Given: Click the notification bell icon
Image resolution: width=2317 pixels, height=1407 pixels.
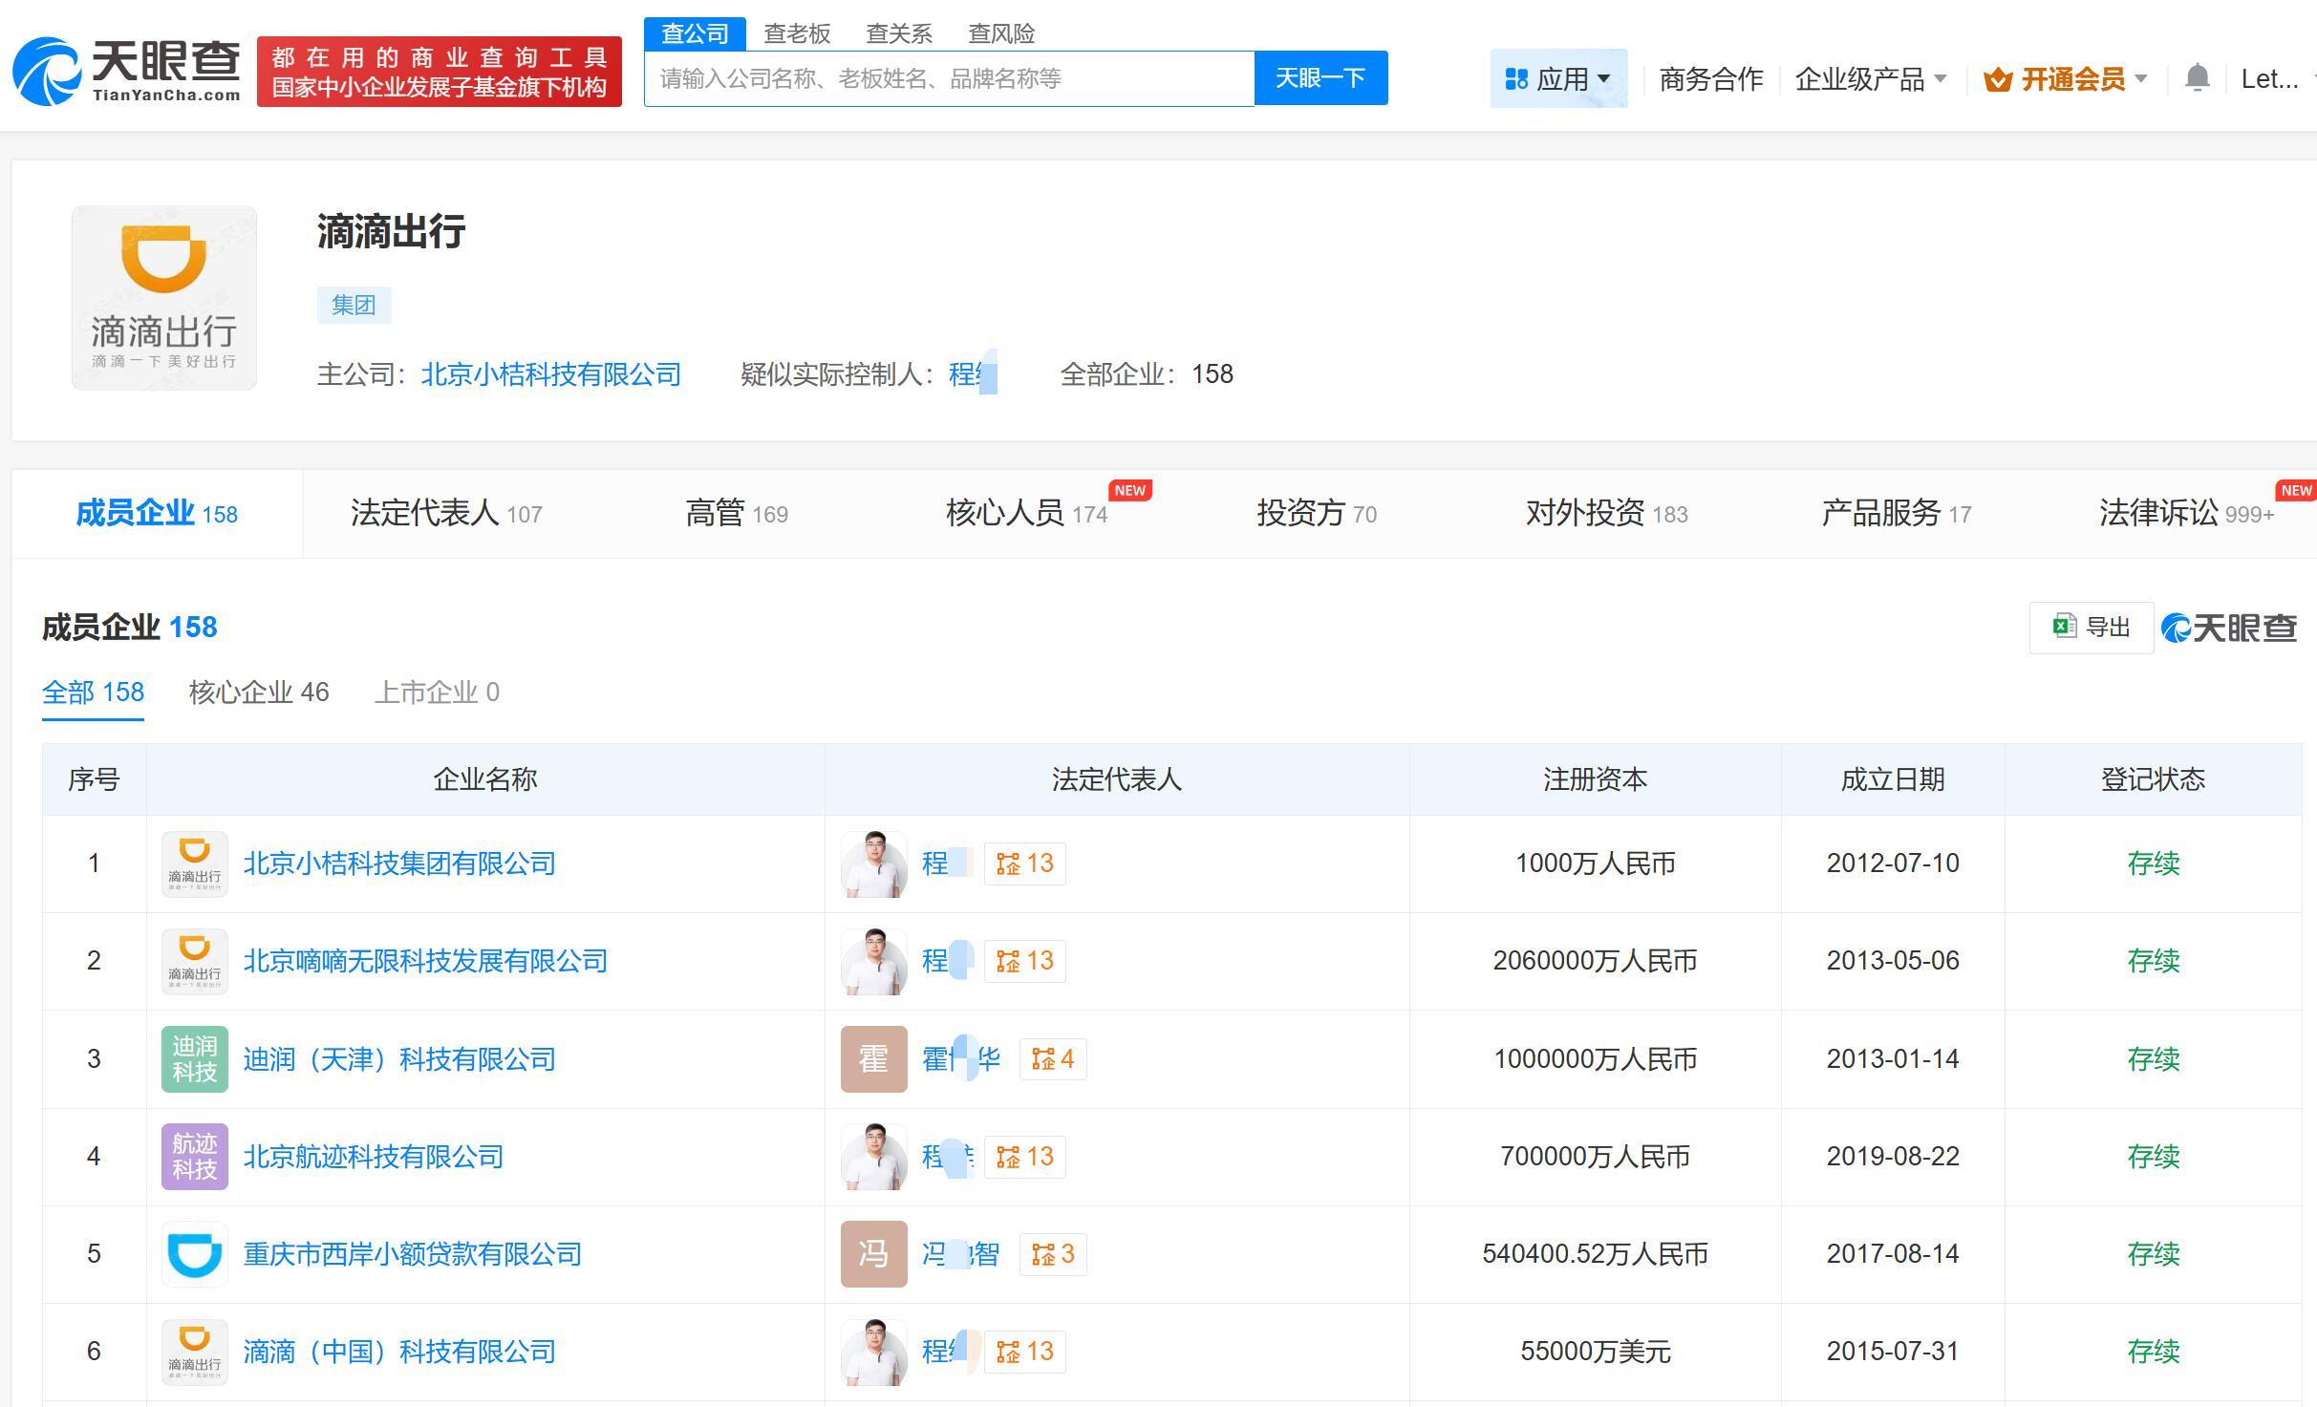Looking at the screenshot, I should pyautogui.click(x=2197, y=77).
